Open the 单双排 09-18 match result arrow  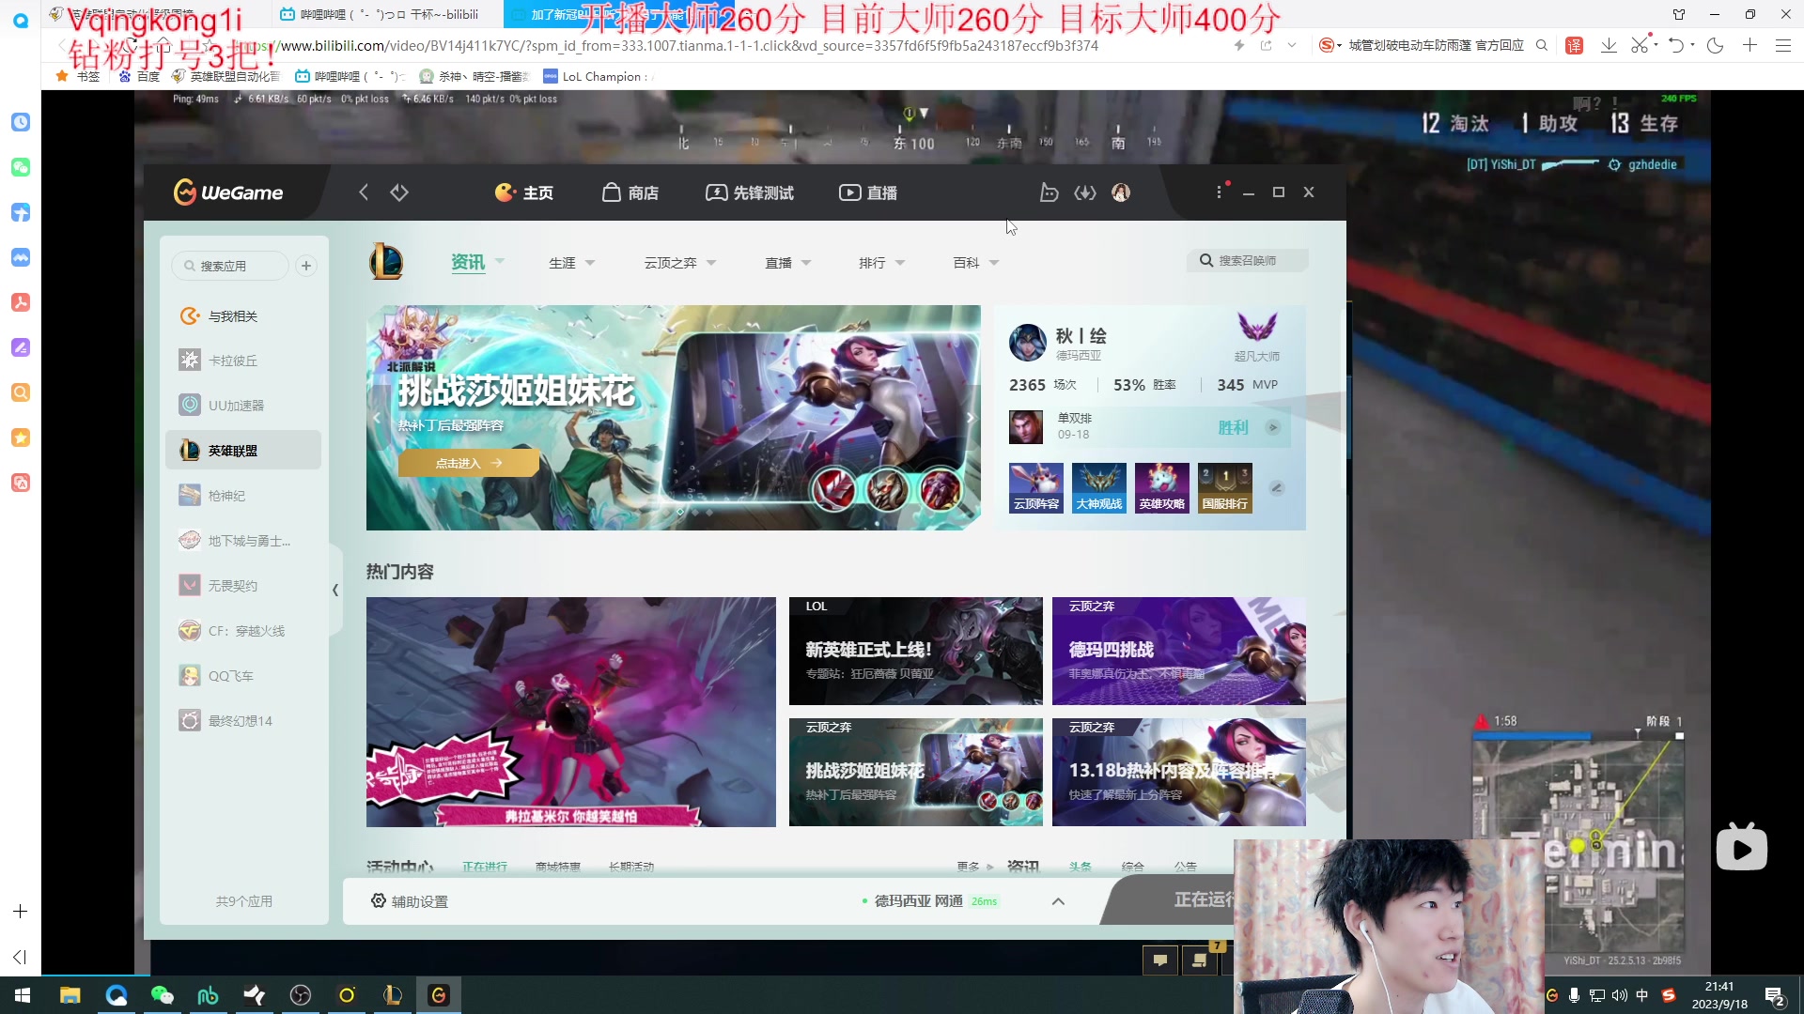pyautogui.click(x=1273, y=427)
